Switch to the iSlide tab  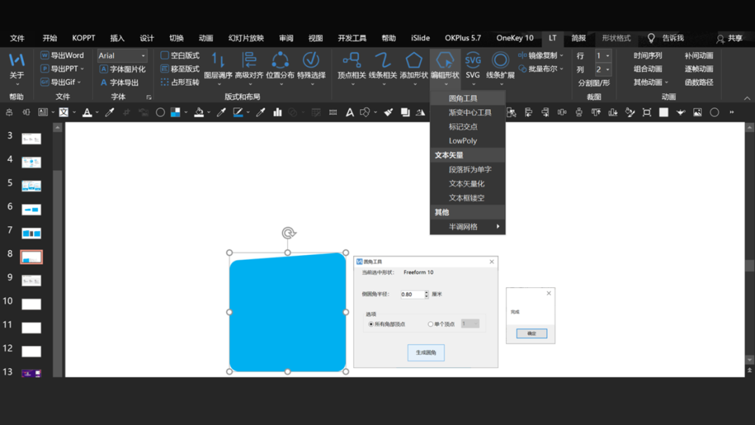pyautogui.click(x=420, y=38)
